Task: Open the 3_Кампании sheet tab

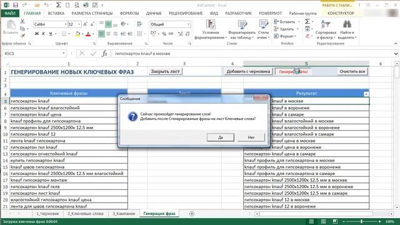Action: (124, 214)
